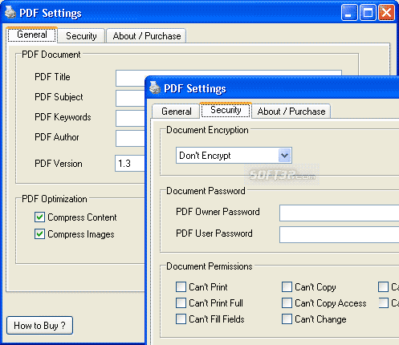
Task: Click the printer icon in back window title bar
Action: pos(10,12)
